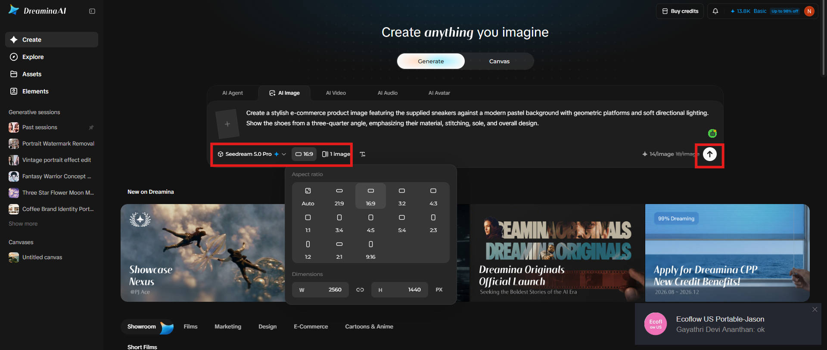Collapse the sidebar with the panel icon

click(x=92, y=11)
